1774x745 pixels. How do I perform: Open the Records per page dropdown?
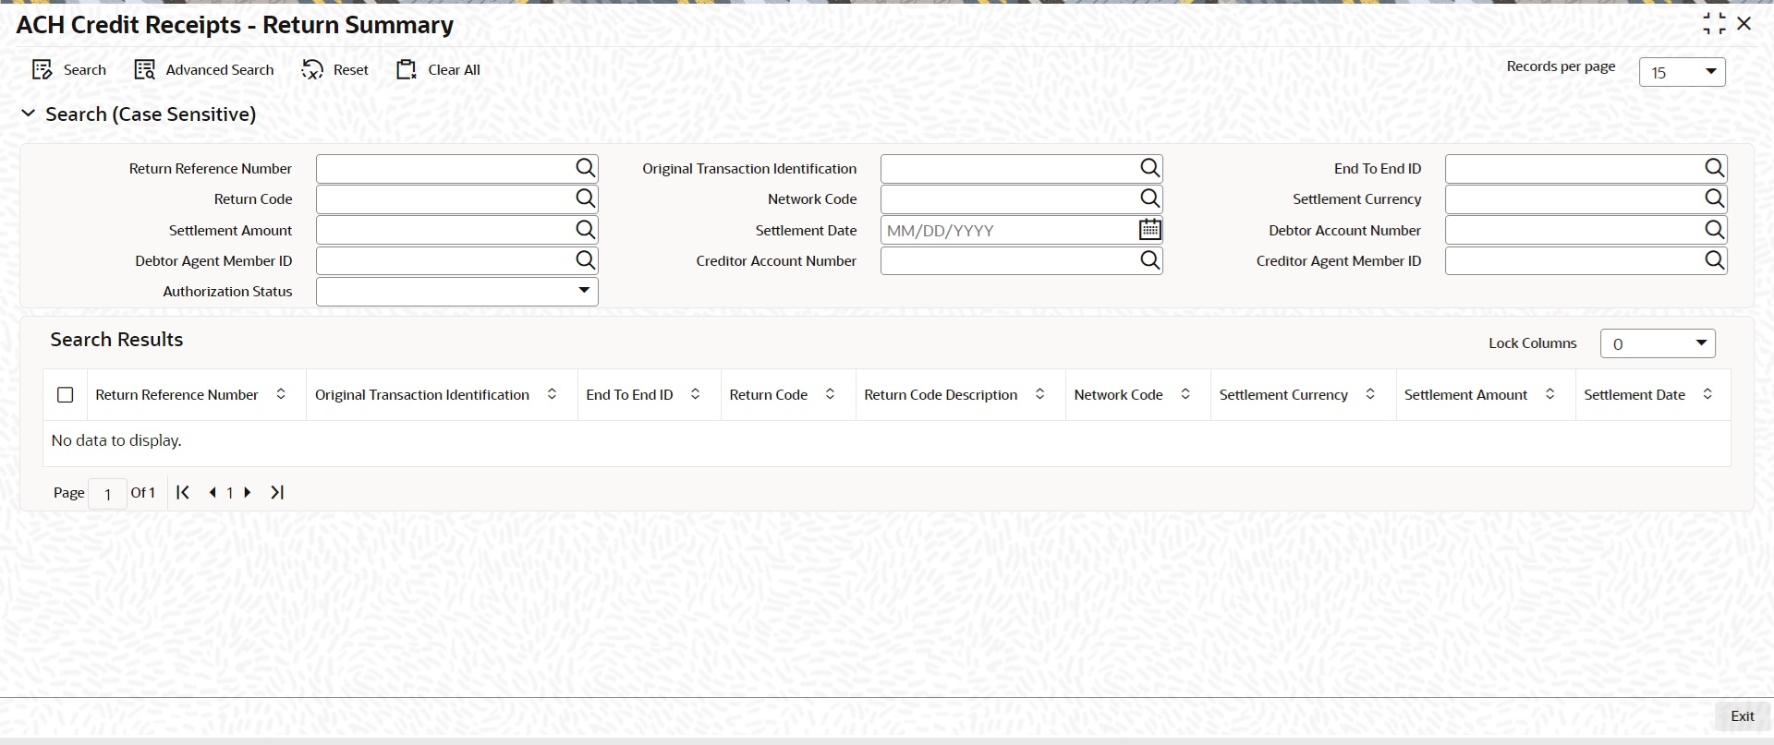click(1682, 72)
